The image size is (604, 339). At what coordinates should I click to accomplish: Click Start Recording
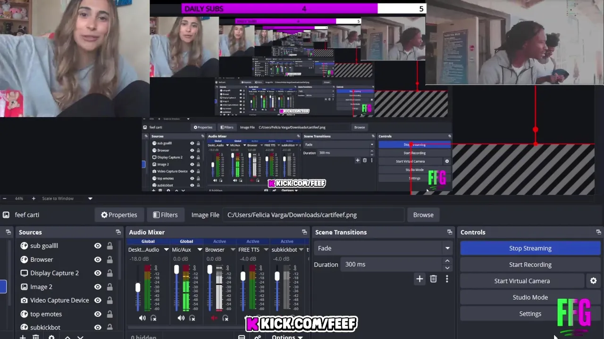(530, 265)
